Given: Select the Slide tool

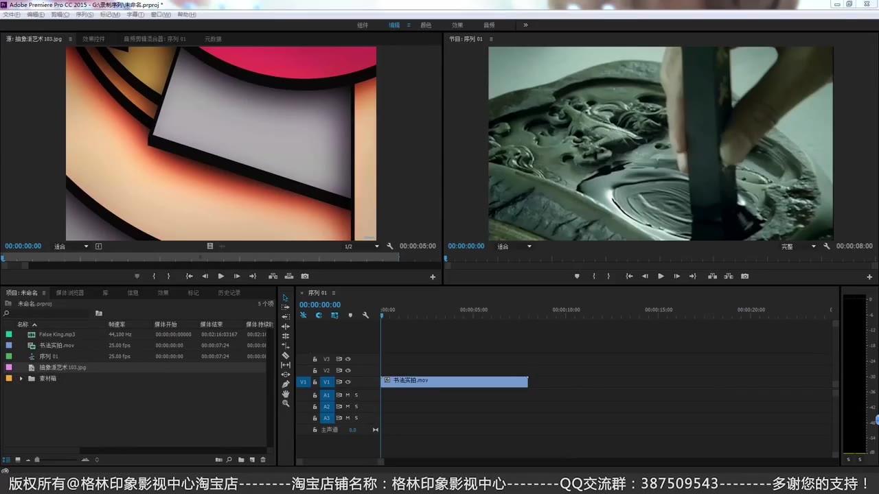Looking at the screenshot, I should tap(286, 375).
